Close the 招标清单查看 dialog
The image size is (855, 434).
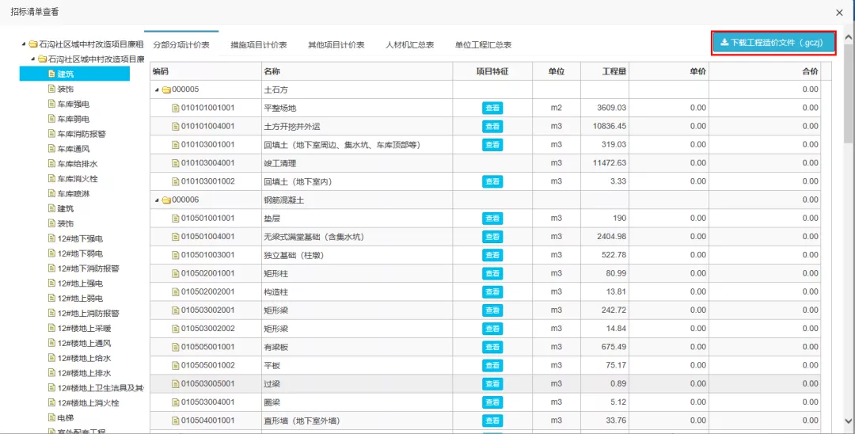839,13
